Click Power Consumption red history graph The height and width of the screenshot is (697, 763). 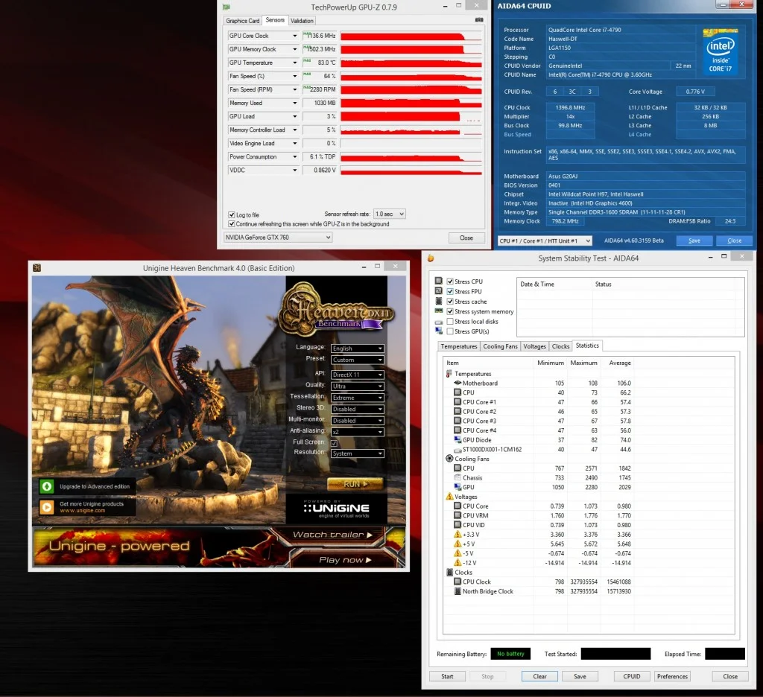(411, 156)
